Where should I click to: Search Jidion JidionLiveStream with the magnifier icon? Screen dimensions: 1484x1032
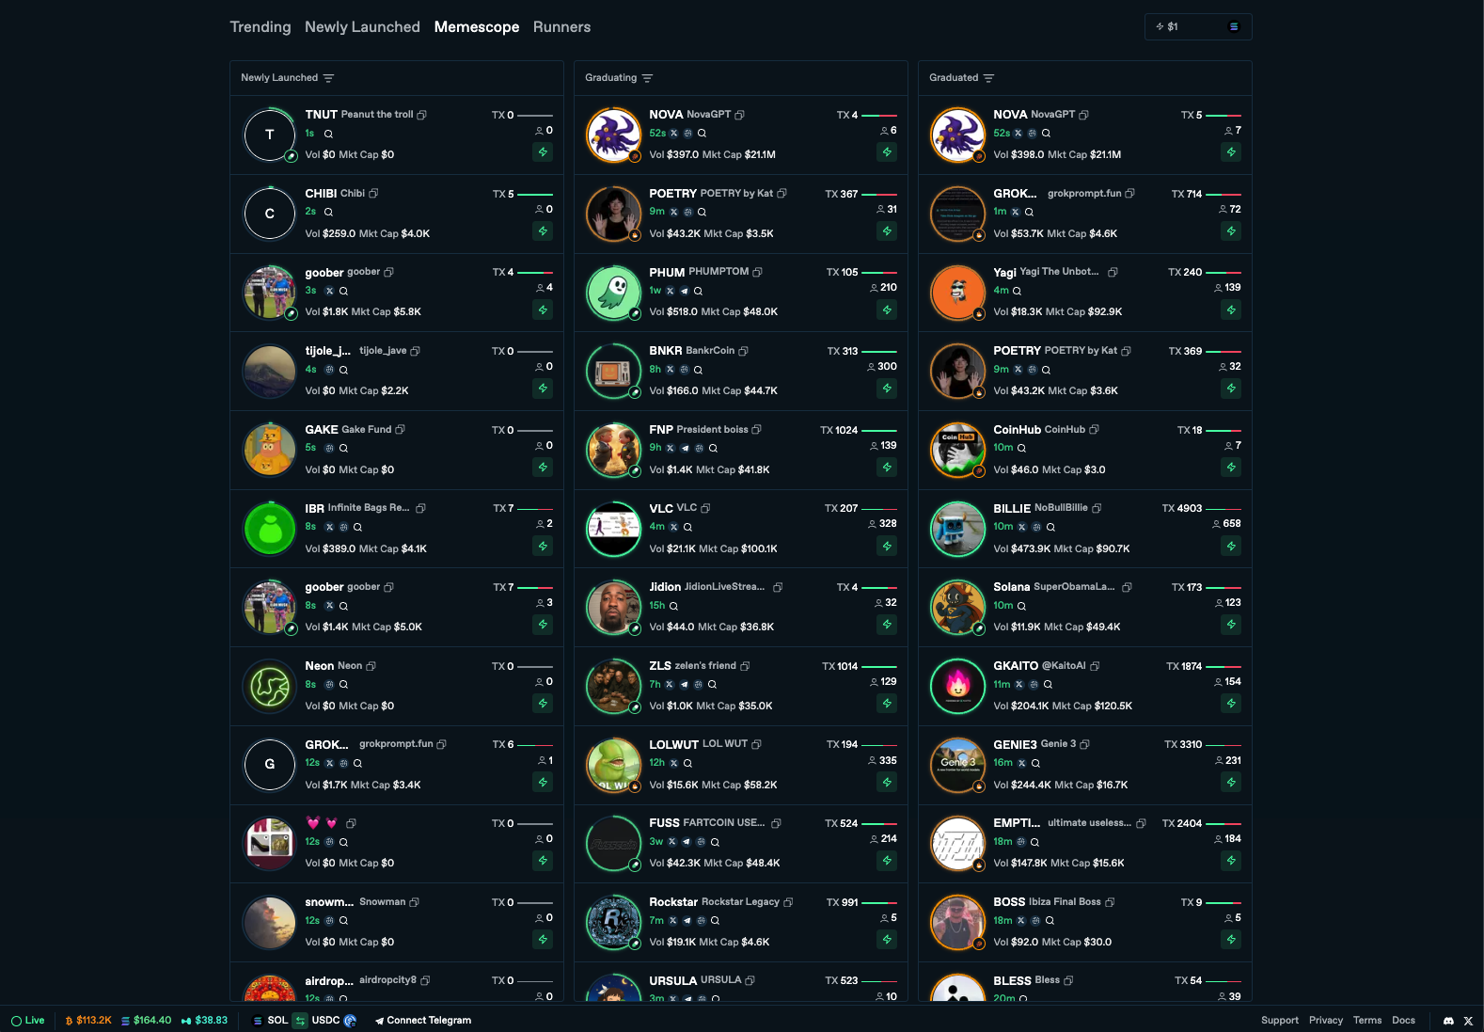point(673,606)
